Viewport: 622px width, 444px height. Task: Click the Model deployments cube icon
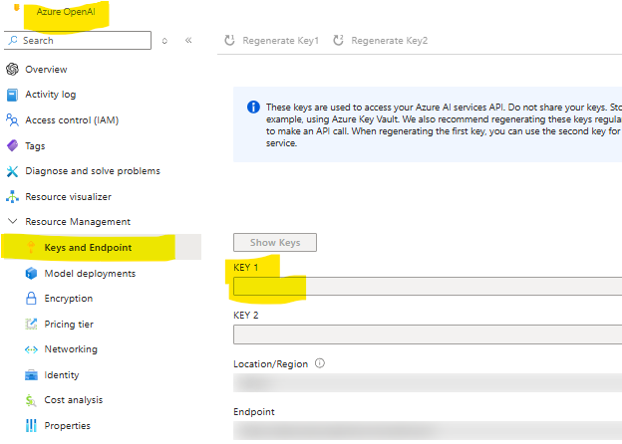coord(31,274)
